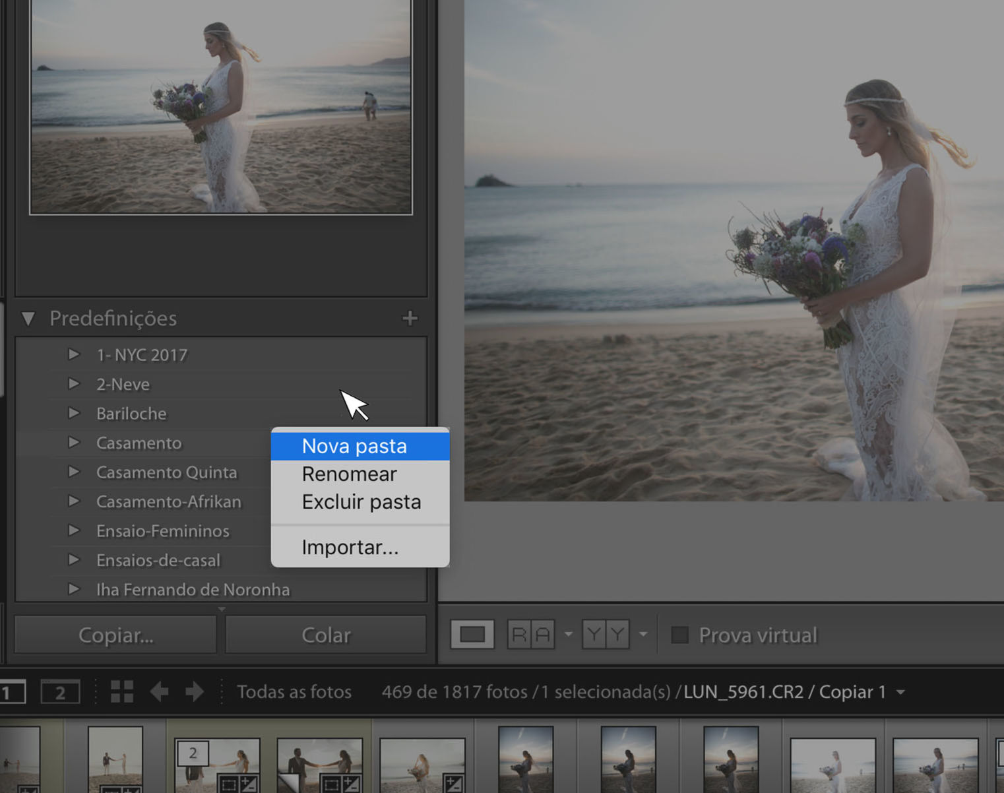Click the plus icon beside Predefinições
Screen dimensions: 1004x793
coord(410,319)
